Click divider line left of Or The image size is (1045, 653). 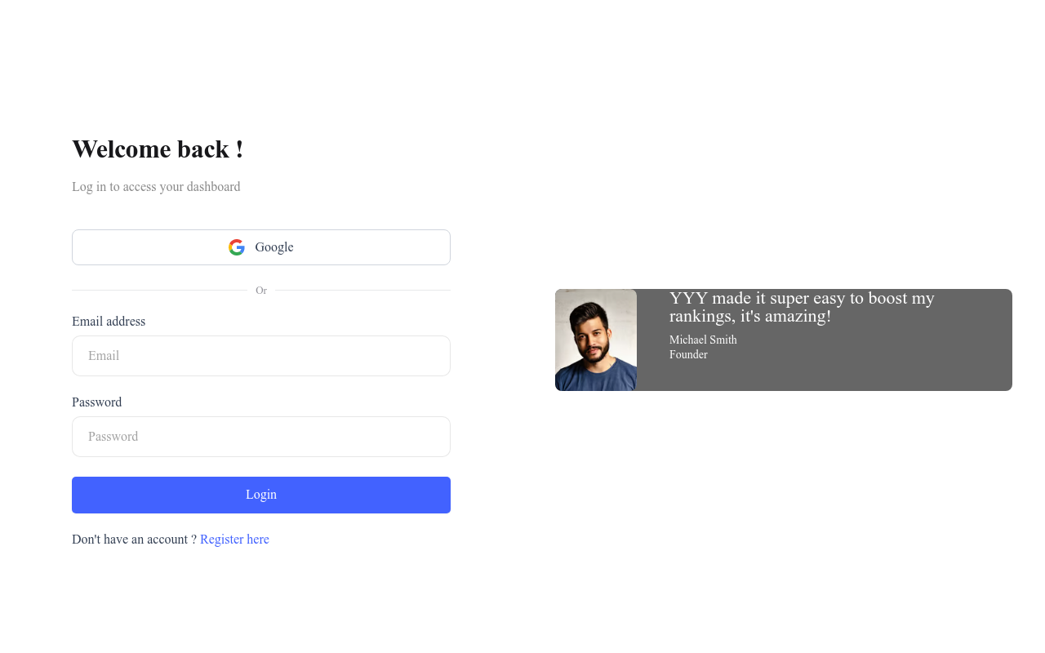click(x=159, y=291)
